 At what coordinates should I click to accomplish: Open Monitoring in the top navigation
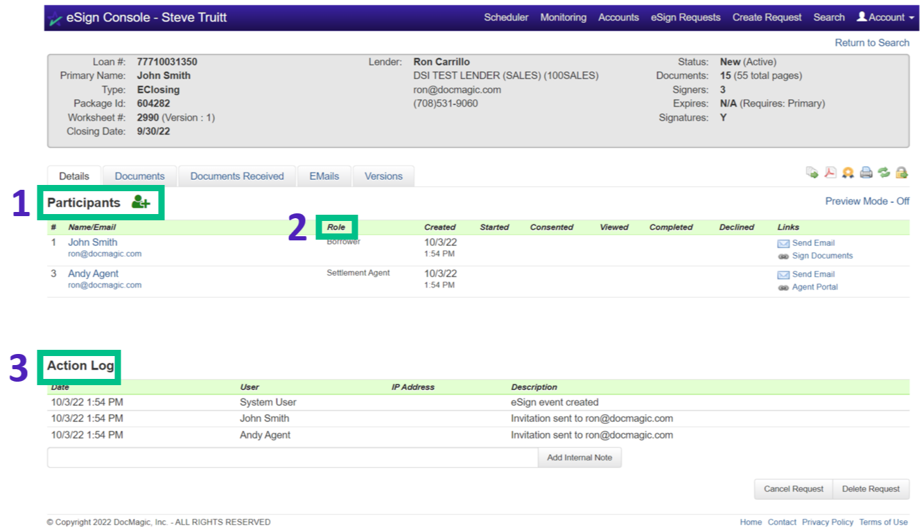click(563, 17)
